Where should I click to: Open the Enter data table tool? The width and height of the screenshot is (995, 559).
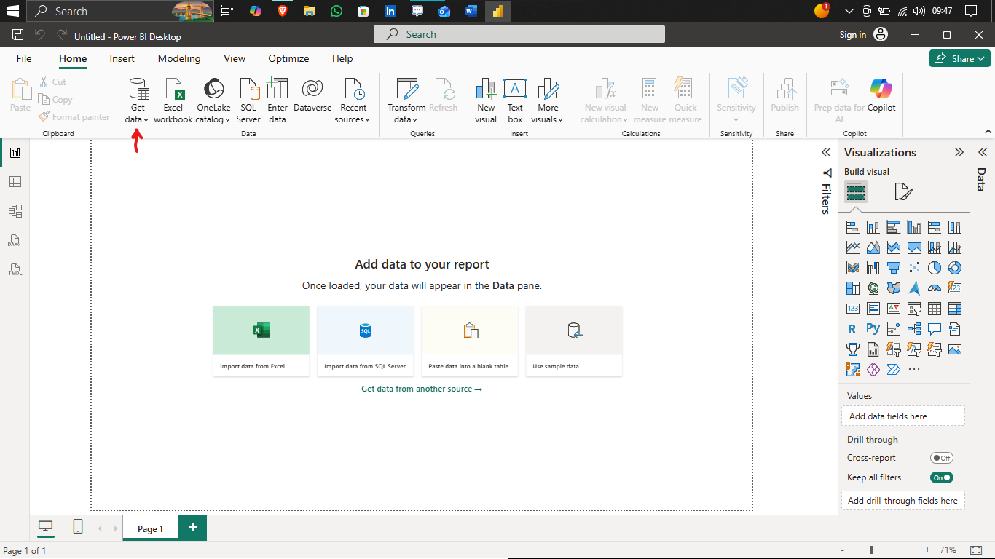pyautogui.click(x=278, y=100)
